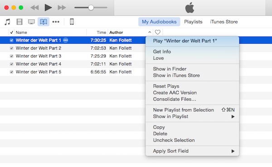Screen dimensions: 272x167
Task: Select the Winter der Welt Part 3 row
Action: (73, 56)
